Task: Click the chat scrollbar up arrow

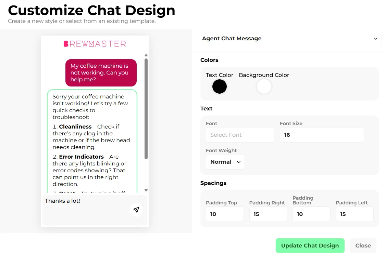Action: (146, 55)
